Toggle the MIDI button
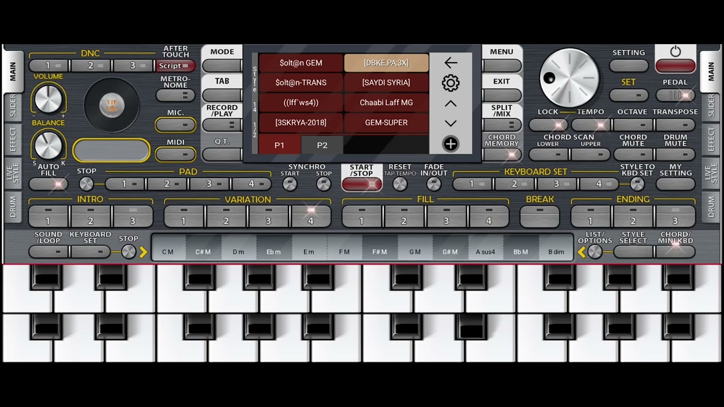The width and height of the screenshot is (724, 407). (x=175, y=154)
